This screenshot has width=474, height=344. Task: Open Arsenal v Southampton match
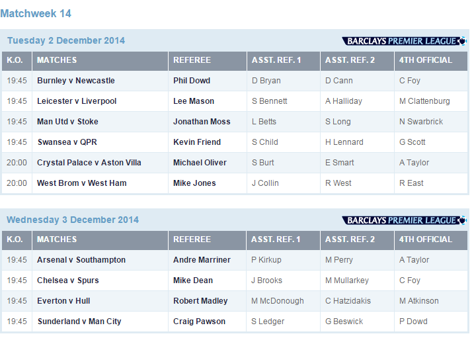coord(81,260)
